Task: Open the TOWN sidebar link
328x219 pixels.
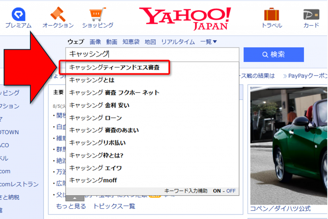Action: (x=9, y=132)
